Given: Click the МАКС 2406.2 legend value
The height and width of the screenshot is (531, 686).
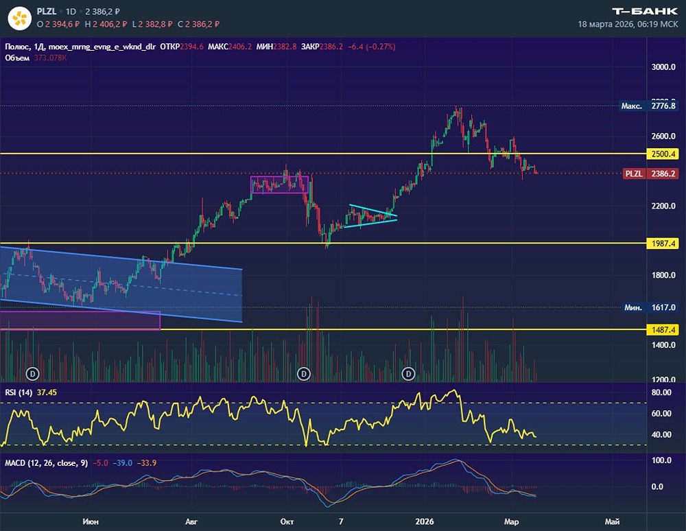Looking at the screenshot, I should [230, 47].
